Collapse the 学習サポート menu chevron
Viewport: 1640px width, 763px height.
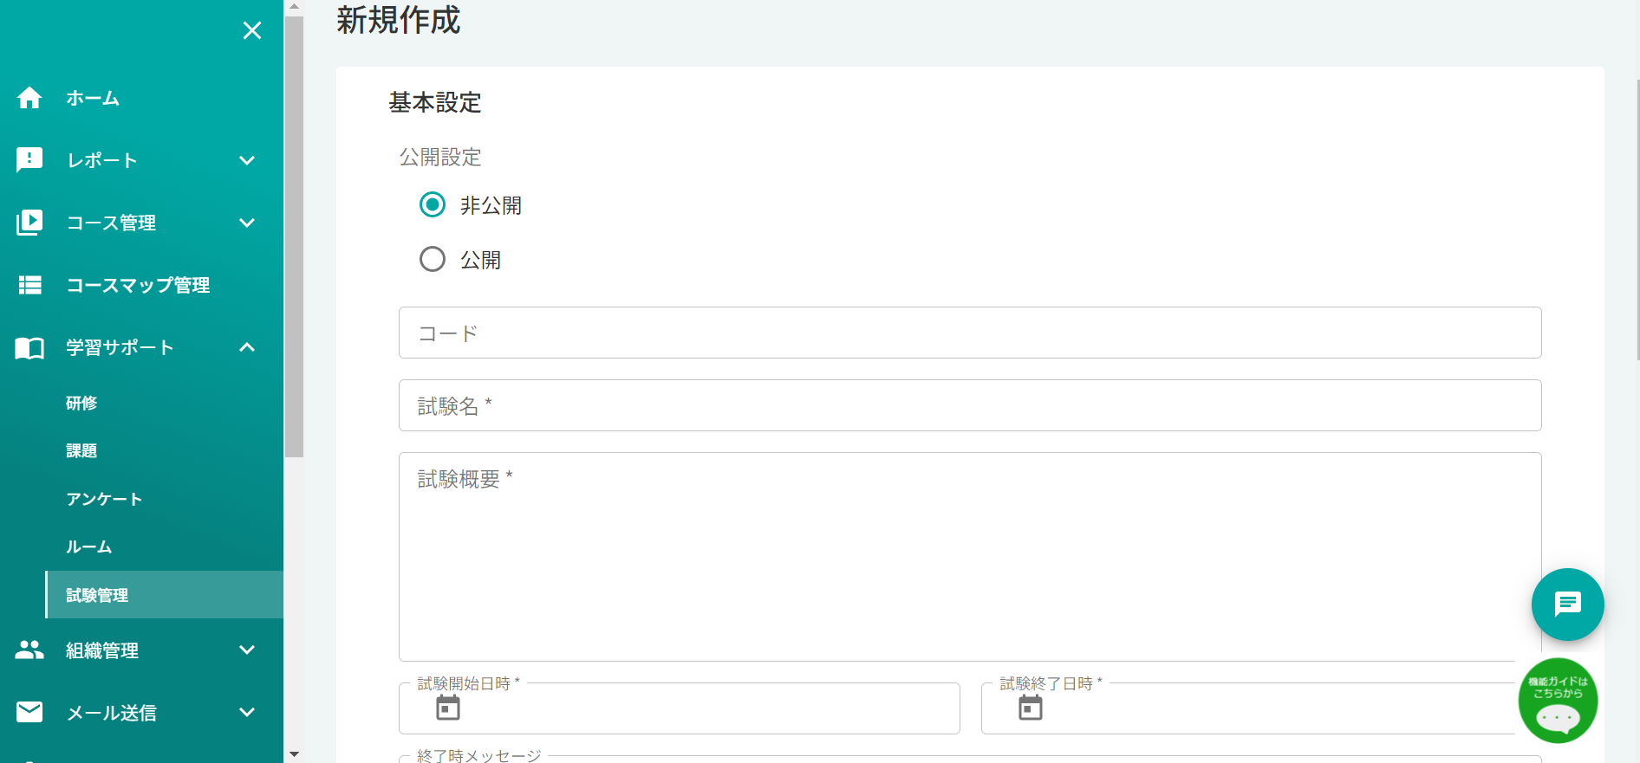(x=247, y=347)
